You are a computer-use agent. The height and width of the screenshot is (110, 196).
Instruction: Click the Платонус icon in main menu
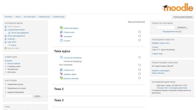(x=6, y=39)
